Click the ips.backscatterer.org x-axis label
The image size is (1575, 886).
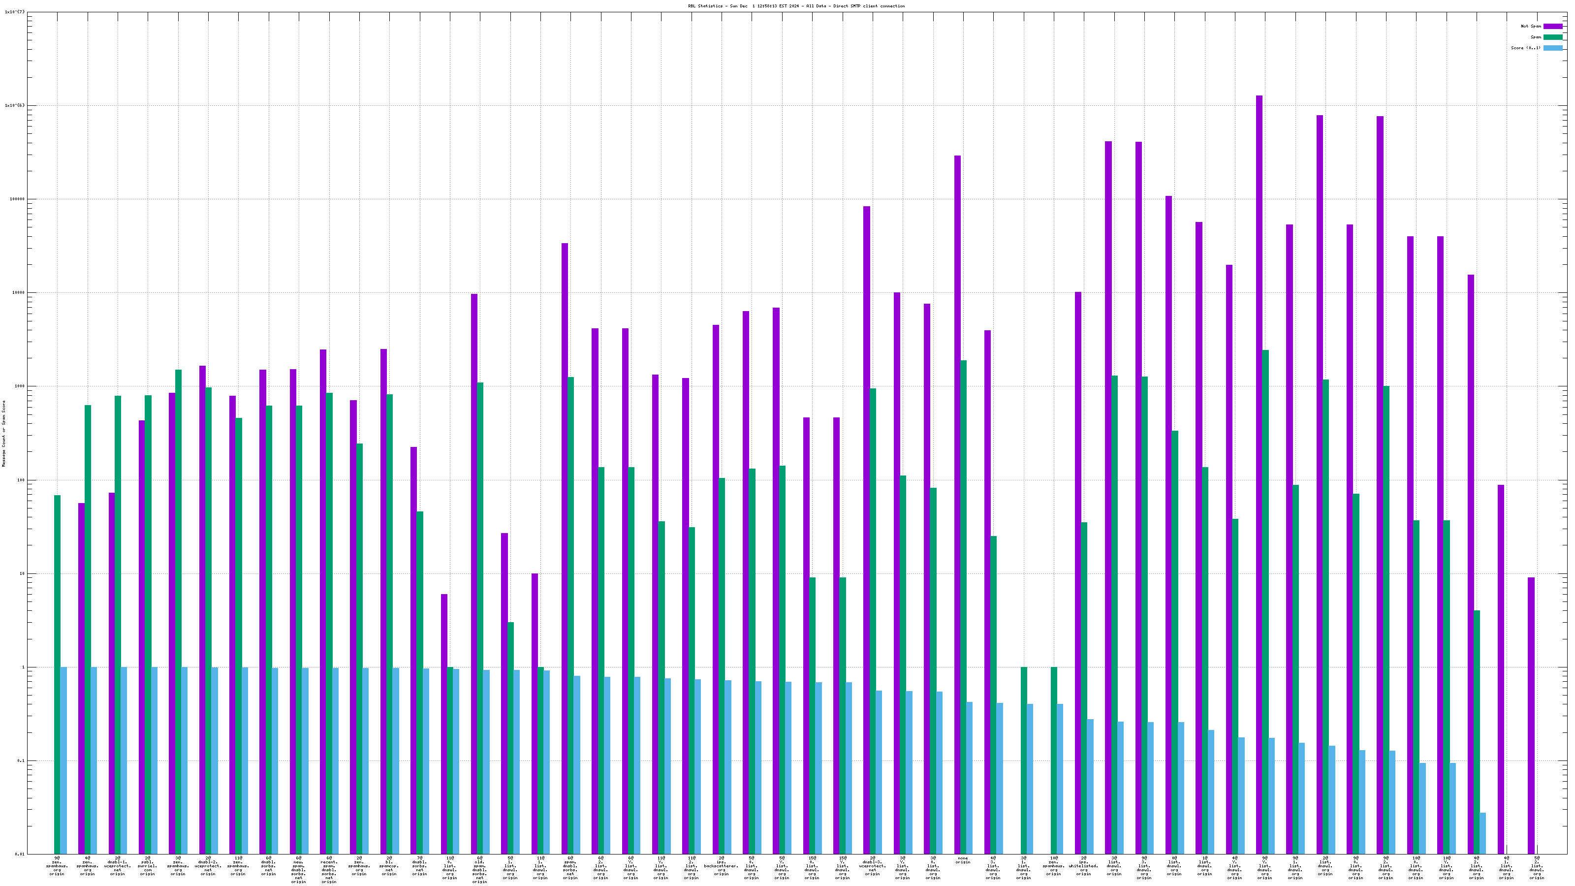[x=721, y=866]
